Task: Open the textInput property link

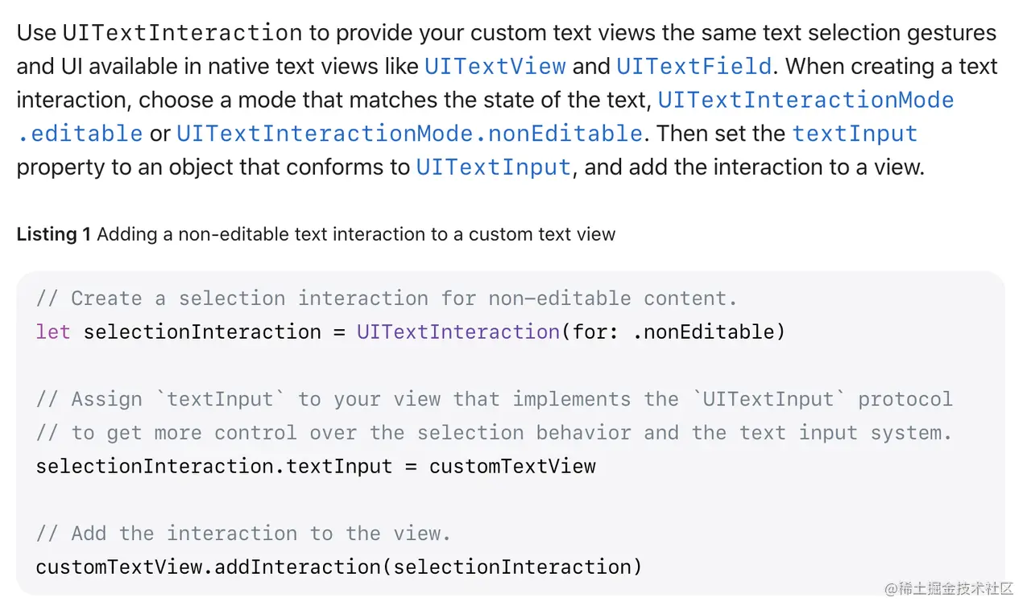Action: click(855, 134)
